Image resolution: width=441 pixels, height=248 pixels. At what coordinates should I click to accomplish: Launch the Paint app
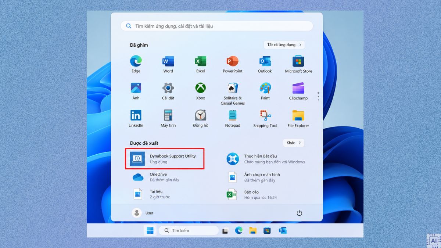click(265, 91)
